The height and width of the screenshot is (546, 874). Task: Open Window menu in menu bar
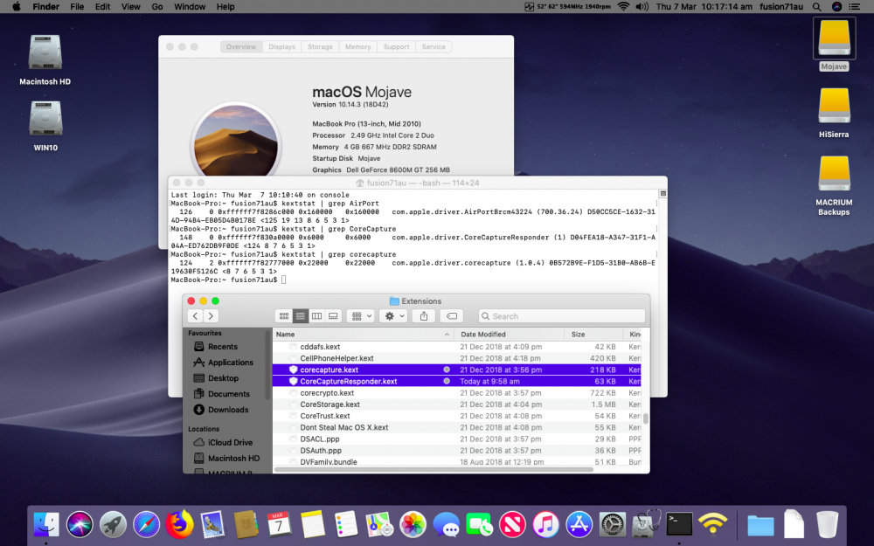pyautogui.click(x=190, y=7)
